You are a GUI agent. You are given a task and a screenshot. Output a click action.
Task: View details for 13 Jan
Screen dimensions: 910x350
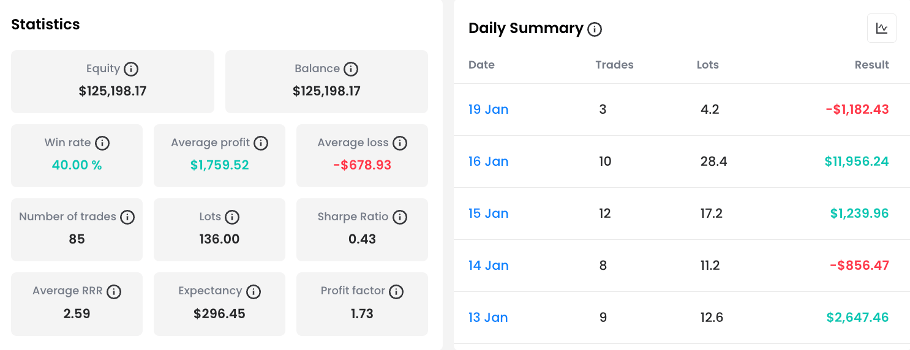pos(488,318)
